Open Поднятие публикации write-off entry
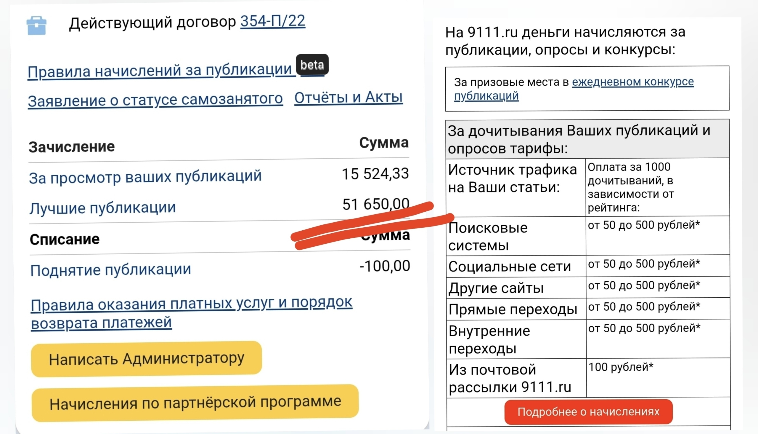Viewport: 758px width, 434px height. pyautogui.click(x=111, y=270)
